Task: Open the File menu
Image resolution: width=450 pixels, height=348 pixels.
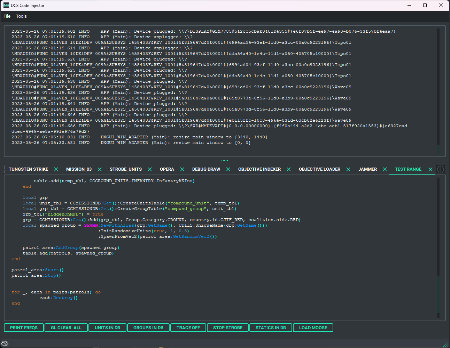Action: coord(7,16)
